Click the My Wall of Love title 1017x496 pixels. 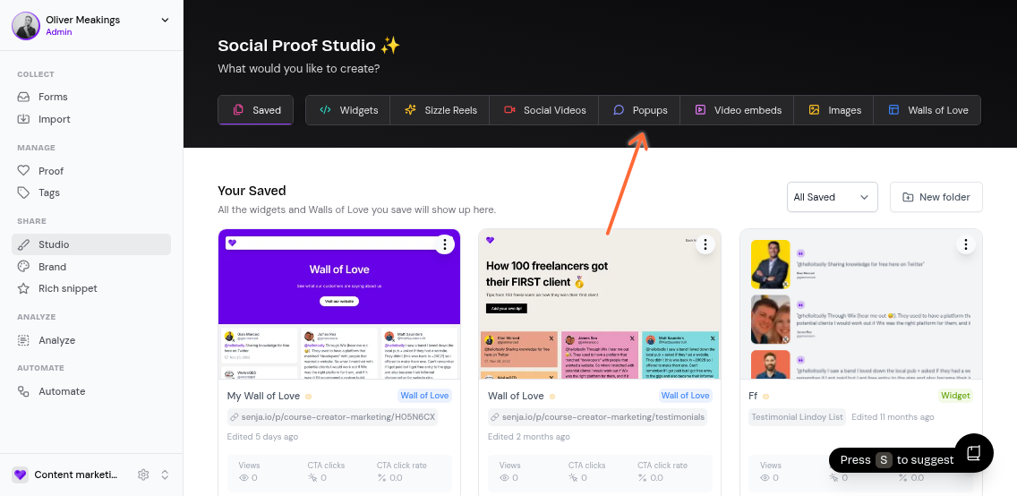point(263,396)
